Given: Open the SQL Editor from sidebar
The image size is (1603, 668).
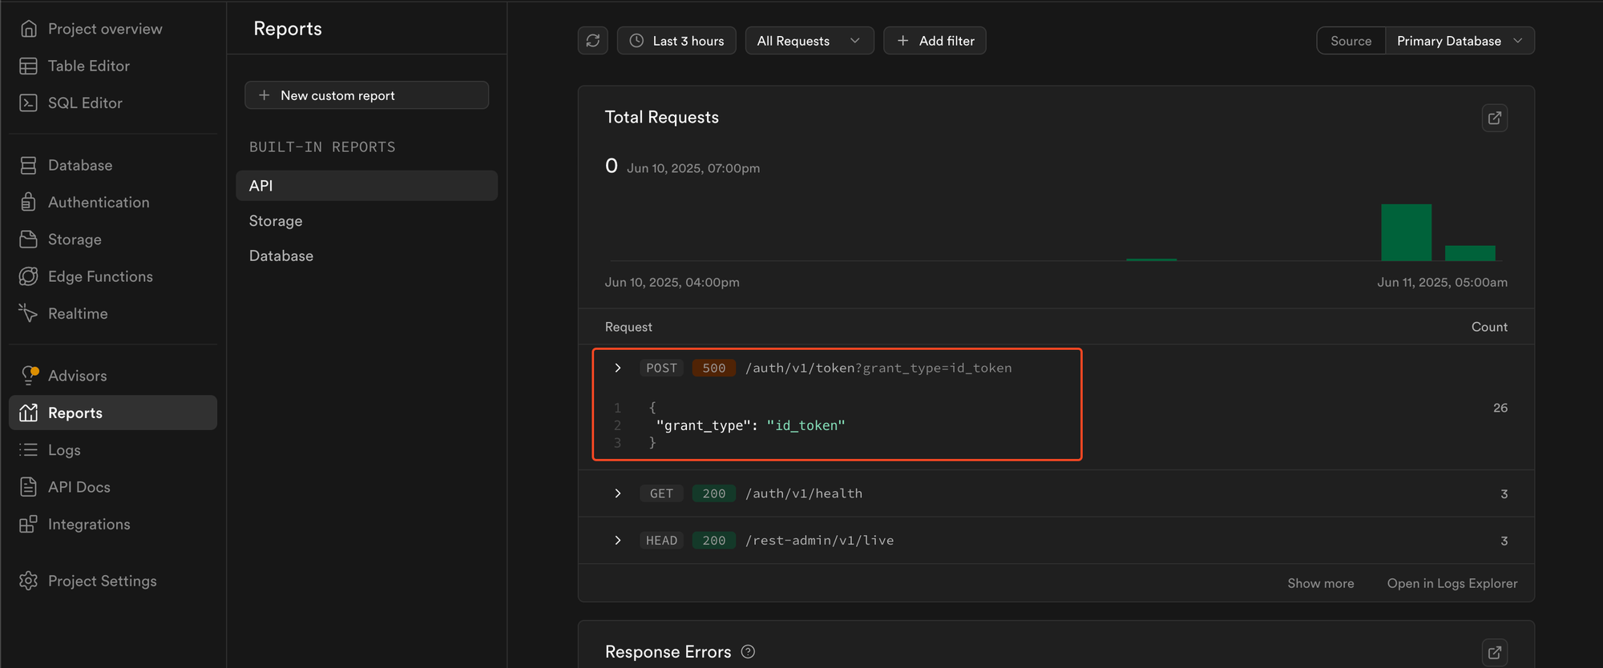Looking at the screenshot, I should click(x=85, y=103).
